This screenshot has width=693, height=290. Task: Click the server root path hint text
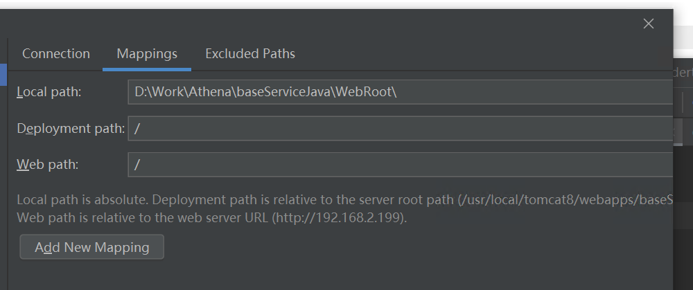[x=344, y=200]
